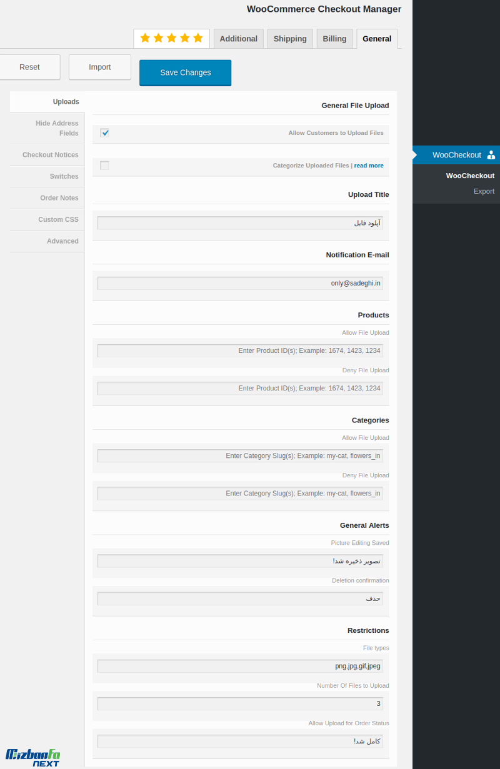Screen dimensions: 500x769
Task: Select the Uploads side tab
Action: (47, 102)
